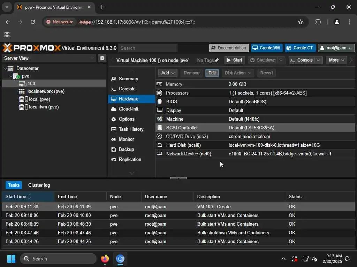Click the Create CT button

pyautogui.click(x=300, y=48)
